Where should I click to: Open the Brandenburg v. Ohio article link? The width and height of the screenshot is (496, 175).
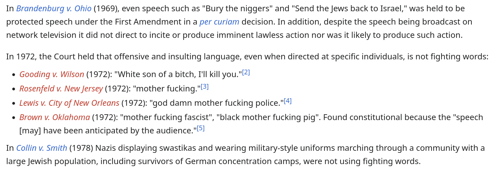tap(54, 9)
